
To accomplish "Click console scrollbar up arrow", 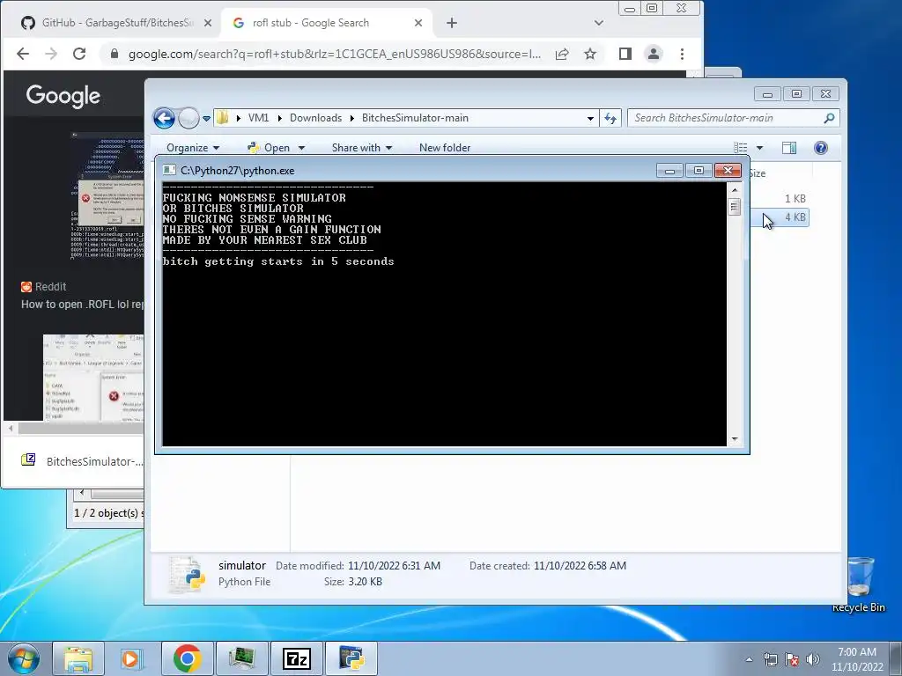I will pyautogui.click(x=735, y=190).
